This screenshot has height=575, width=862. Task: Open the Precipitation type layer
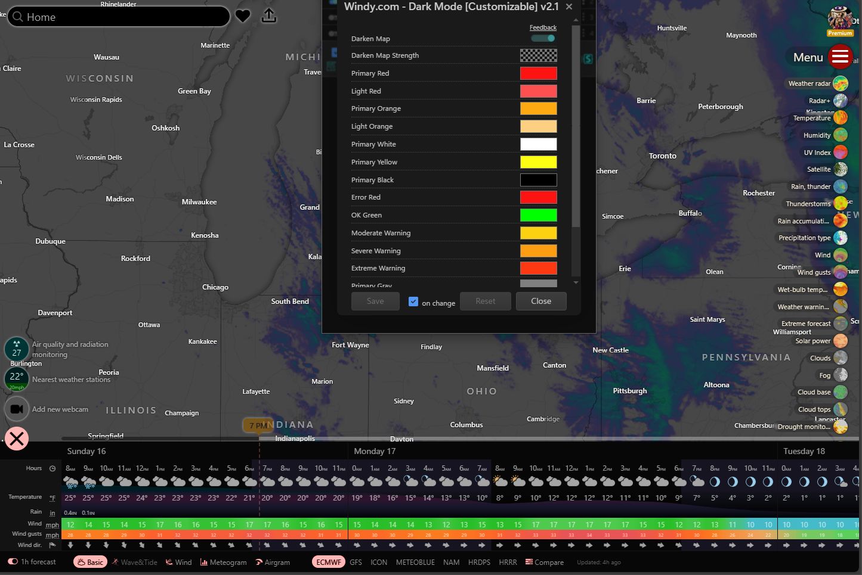click(841, 238)
